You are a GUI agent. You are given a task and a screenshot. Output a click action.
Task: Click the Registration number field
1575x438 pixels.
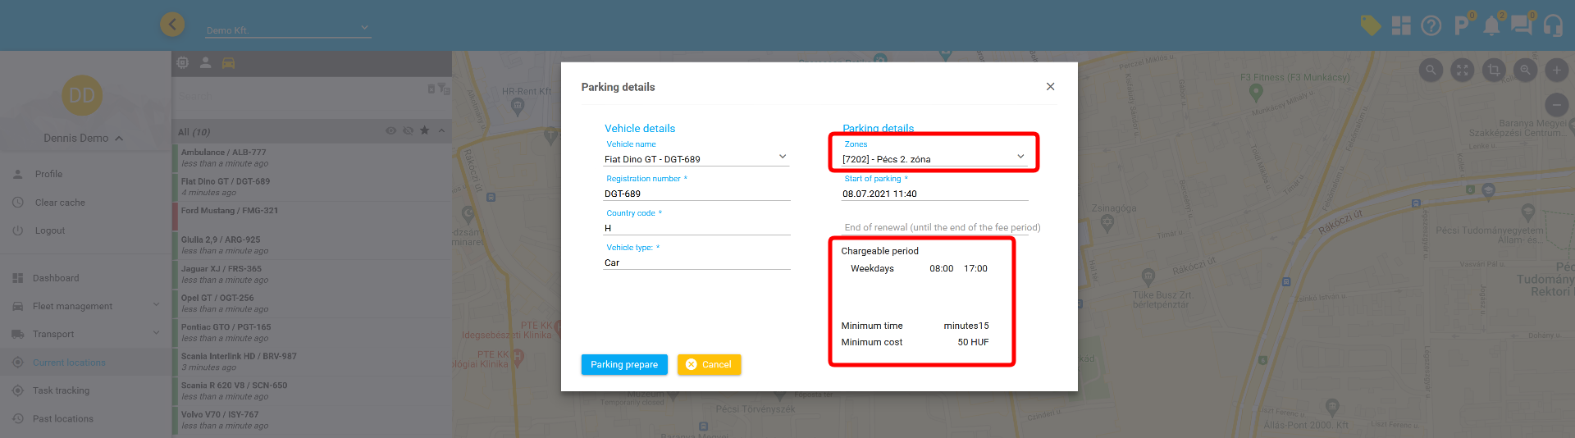(x=696, y=194)
